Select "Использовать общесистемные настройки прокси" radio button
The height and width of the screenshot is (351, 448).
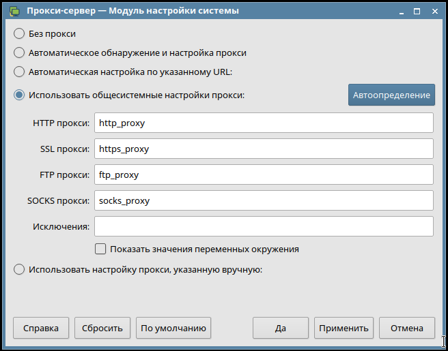point(19,95)
